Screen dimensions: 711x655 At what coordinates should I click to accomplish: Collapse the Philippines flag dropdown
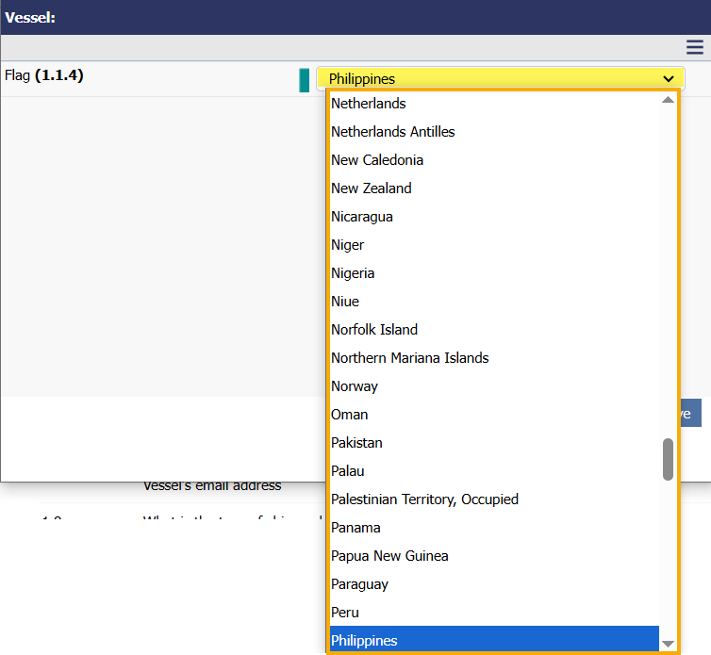500,79
